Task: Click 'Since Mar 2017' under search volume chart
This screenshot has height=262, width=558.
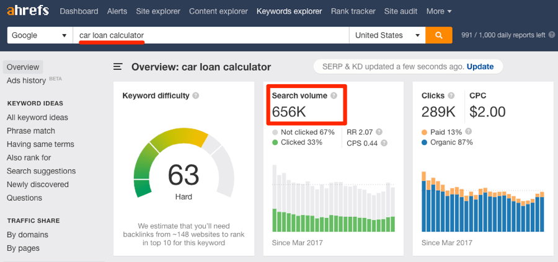Action: pyautogui.click(x=298, y=243)
